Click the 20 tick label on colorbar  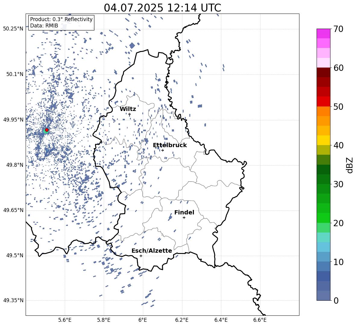click(338, 223)
